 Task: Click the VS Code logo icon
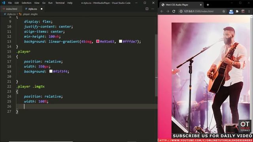[4, 3]
